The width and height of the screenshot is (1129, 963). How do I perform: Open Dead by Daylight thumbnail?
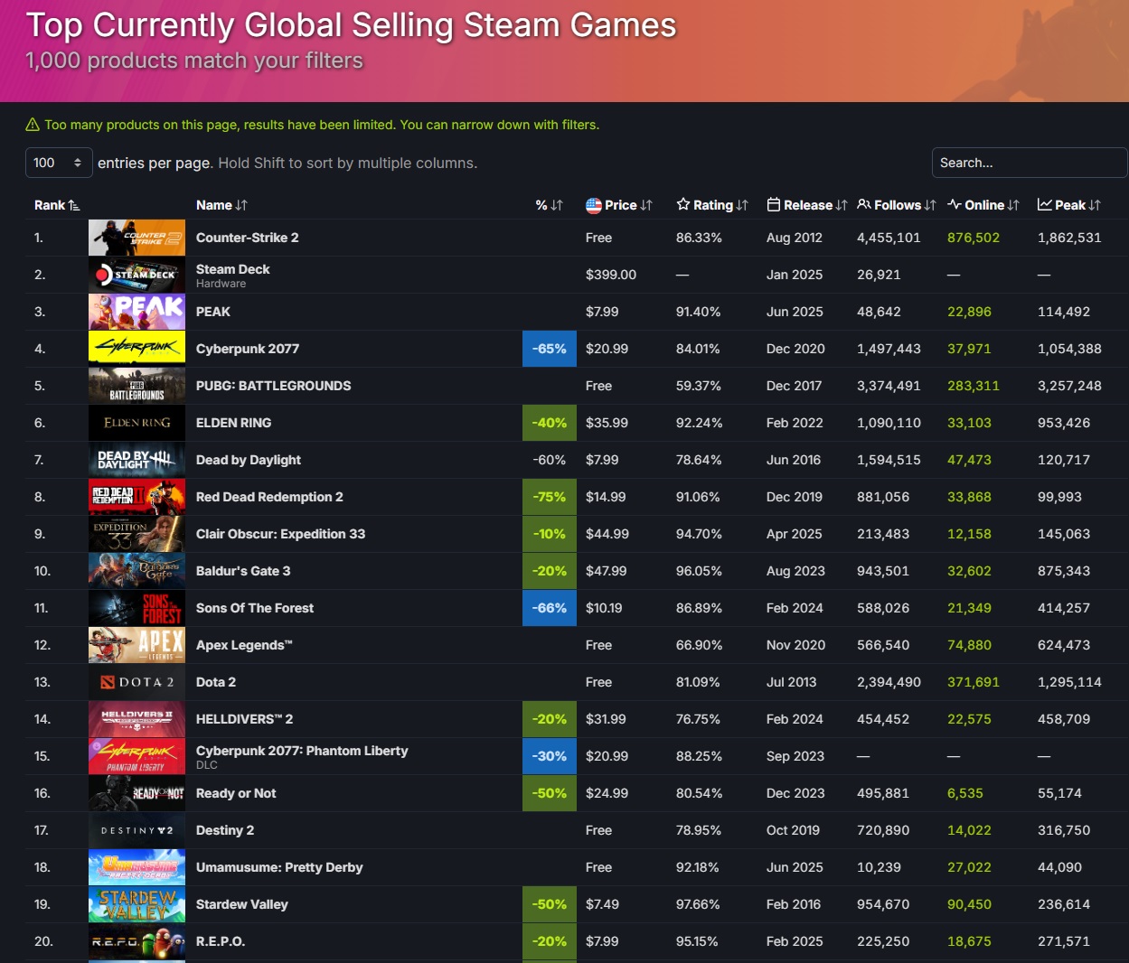[136, 460]
